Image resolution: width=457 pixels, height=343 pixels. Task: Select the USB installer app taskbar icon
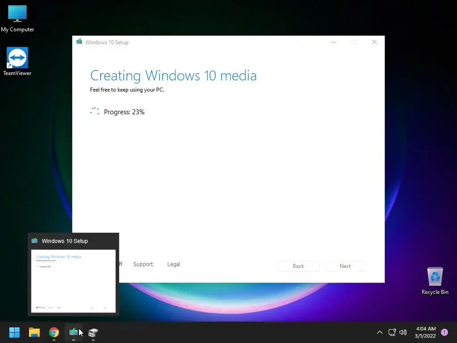pos(93,332)
